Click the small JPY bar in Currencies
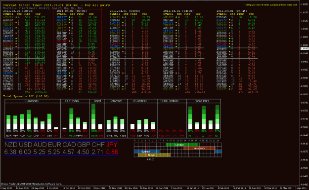Viewport: 309px width, 190px height. tap(56, 128)
